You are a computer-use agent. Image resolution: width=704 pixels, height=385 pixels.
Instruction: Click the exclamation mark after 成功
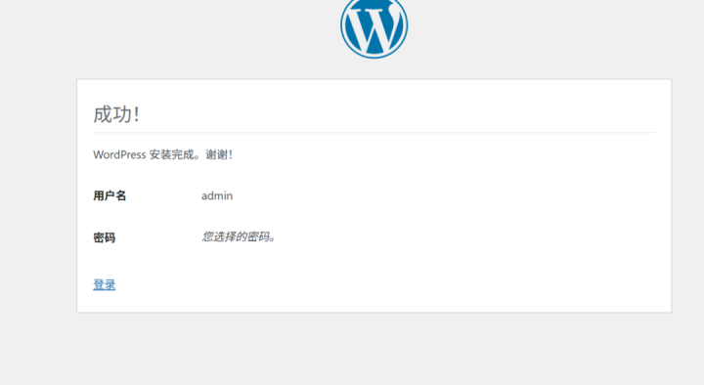[137, 114]
